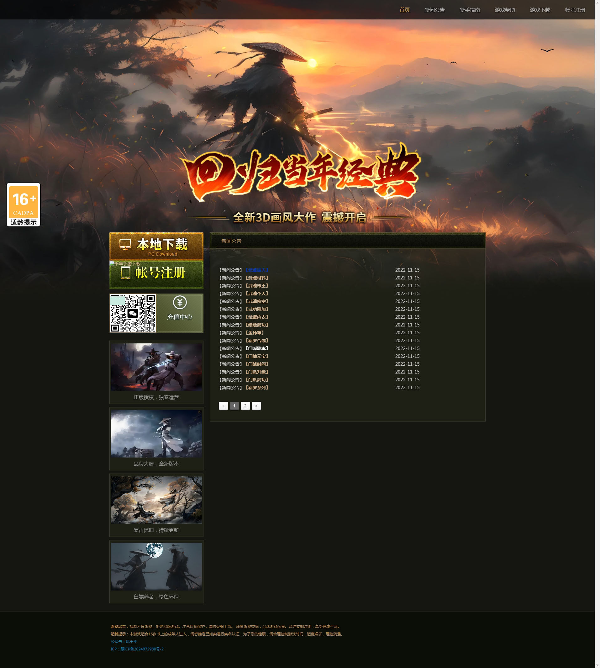Screen dimensions: 600x668
Task: Open the 【门派升级】 news link
Action: tap(257, 372)
